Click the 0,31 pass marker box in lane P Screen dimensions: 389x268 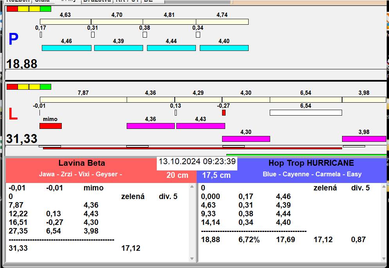tap(93, 35)
